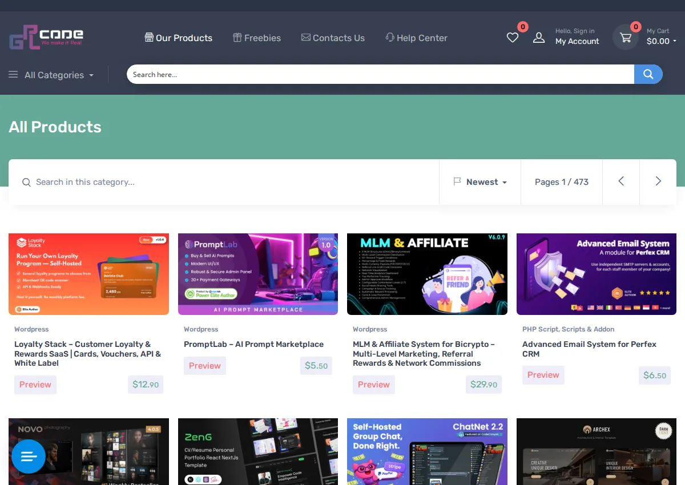Viewport: 685px width, 485px height.
Task: Click the $29.90 price tag
Action: point(483,385)
